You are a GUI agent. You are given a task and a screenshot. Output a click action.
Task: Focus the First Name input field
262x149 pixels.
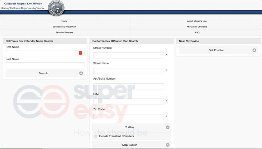tap(45, 53)
